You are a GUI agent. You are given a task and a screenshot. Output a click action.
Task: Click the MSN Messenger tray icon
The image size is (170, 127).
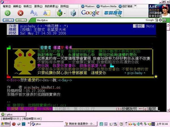(x=134, y=124)
